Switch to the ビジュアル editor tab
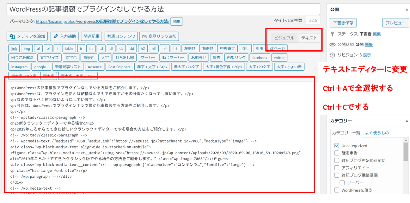The image size is (410, 203). (x=284, y=38)
